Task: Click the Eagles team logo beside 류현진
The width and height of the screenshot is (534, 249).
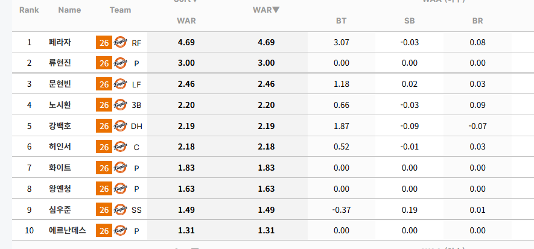Action: pos(120,63)
